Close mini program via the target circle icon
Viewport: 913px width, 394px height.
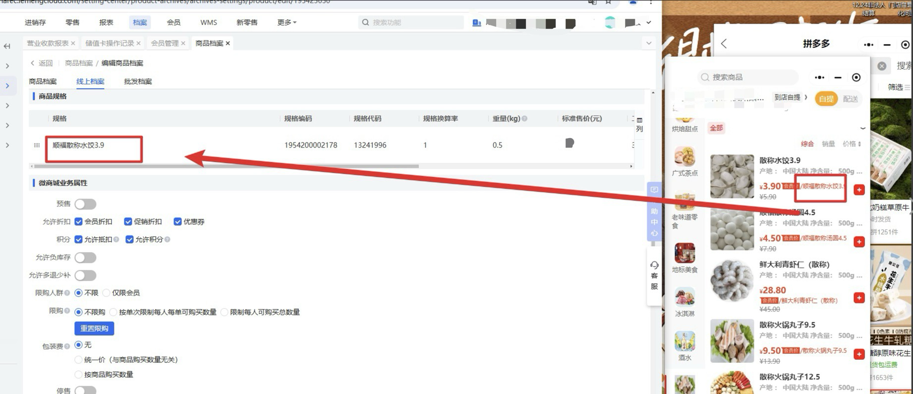point(856,77)
